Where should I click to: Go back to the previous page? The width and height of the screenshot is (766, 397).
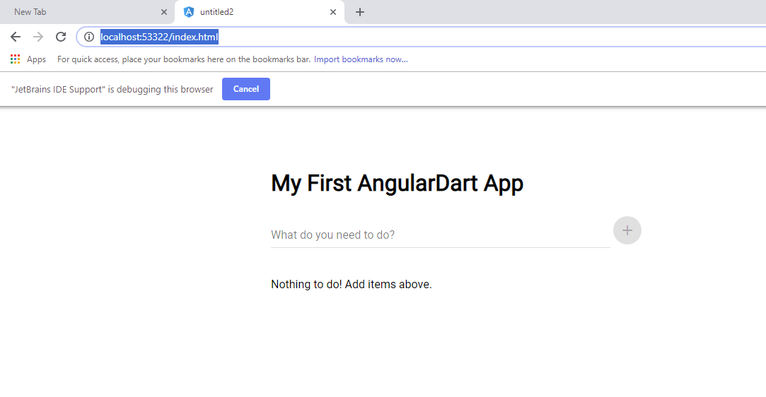tap(16, 37)
